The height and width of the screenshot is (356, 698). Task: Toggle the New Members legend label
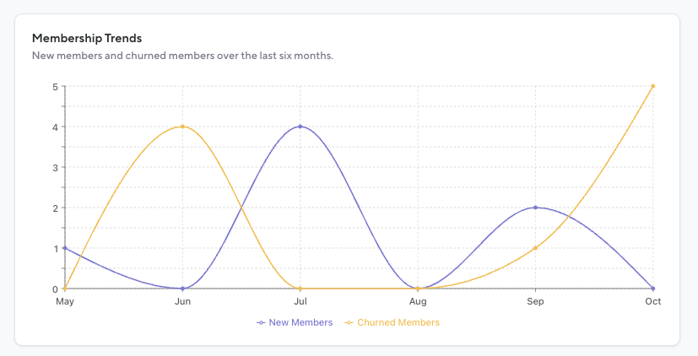(300, 322)
